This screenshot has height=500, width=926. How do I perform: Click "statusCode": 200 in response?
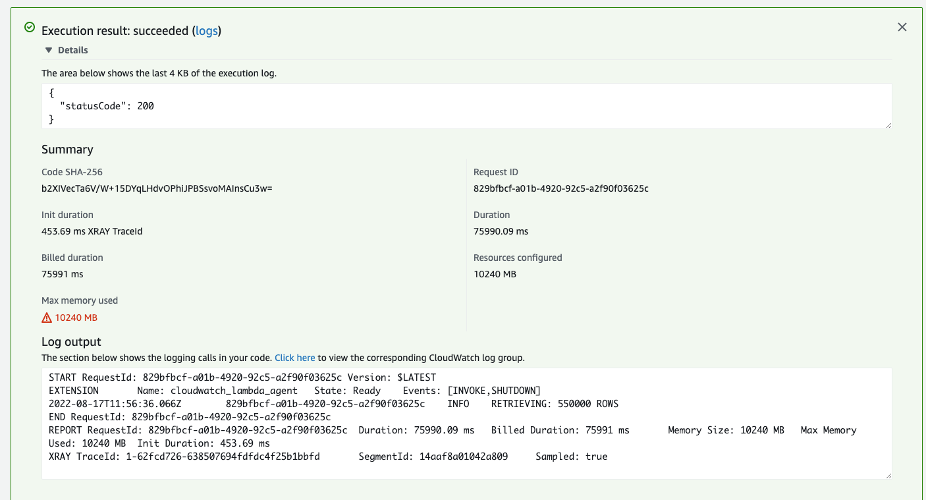point(107,106)
